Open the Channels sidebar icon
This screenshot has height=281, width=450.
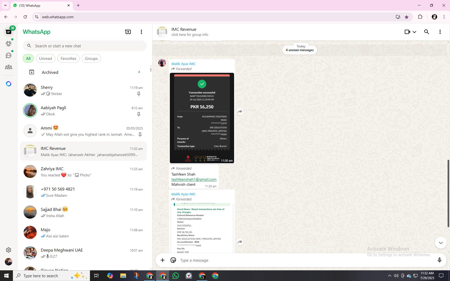click(9, 55)
